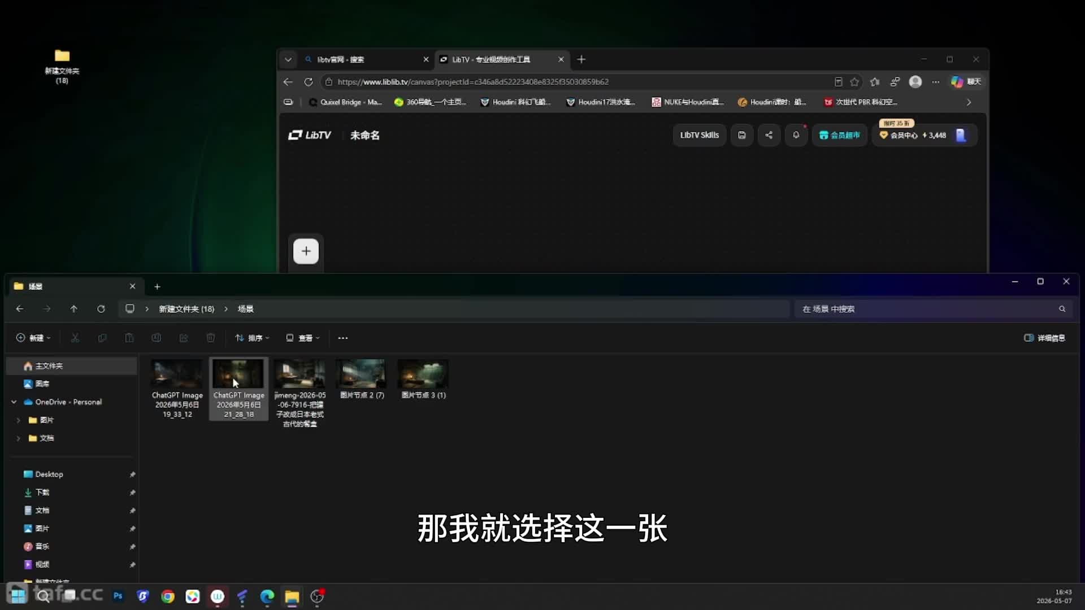Bookmark this page with the star icon
1085x610 pixels.
click(854, 82)
